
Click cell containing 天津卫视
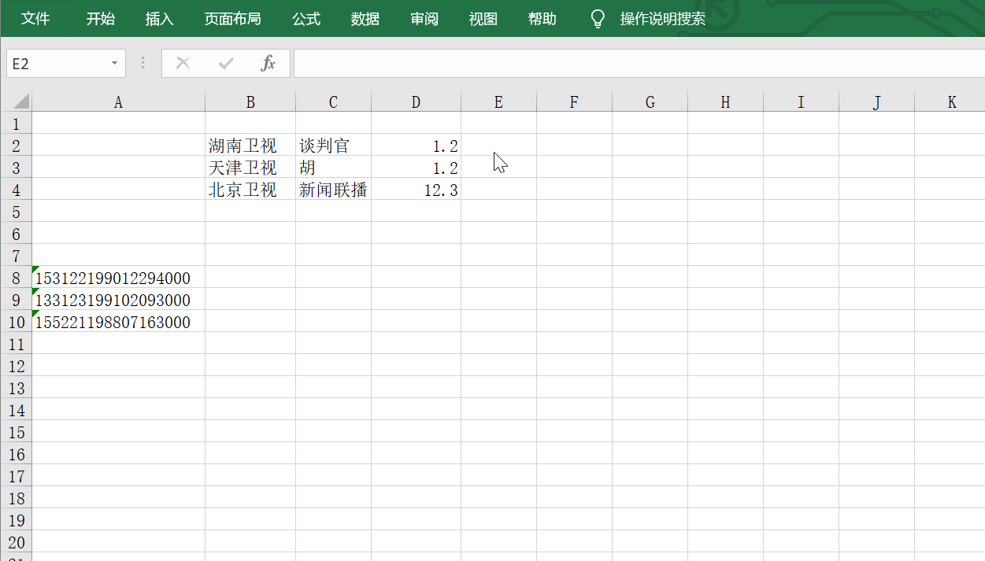250,168
